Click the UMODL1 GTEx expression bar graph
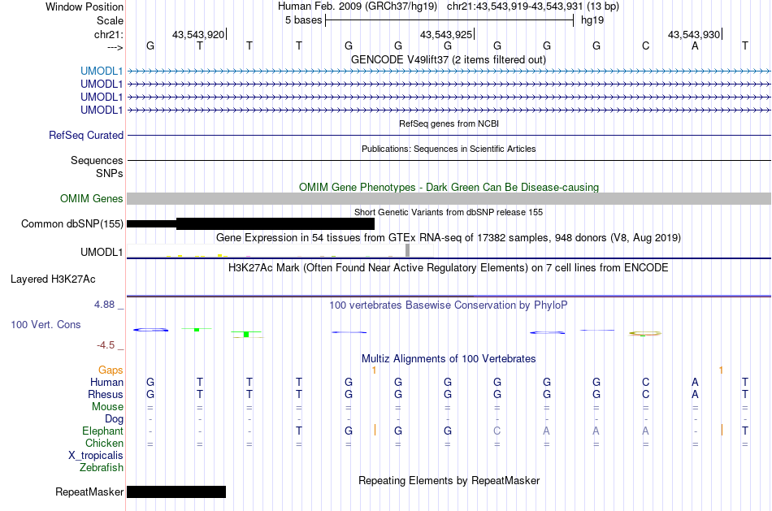The width and height of the screenshot is (772, 511). click(280, 250)
